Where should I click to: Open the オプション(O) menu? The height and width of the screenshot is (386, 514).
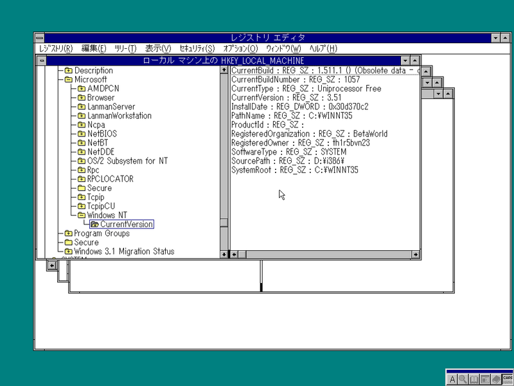coord(240,49)
